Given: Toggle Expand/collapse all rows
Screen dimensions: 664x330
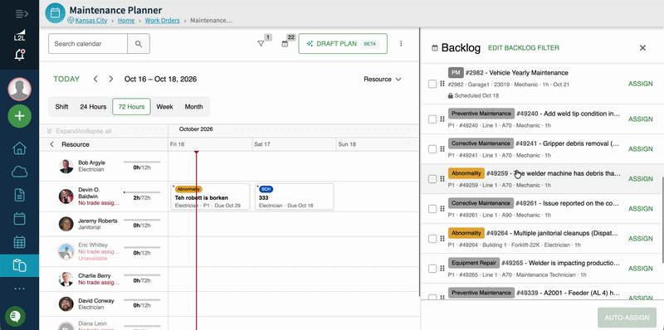Looking at the screenshot, I should [x=79, y=131].
